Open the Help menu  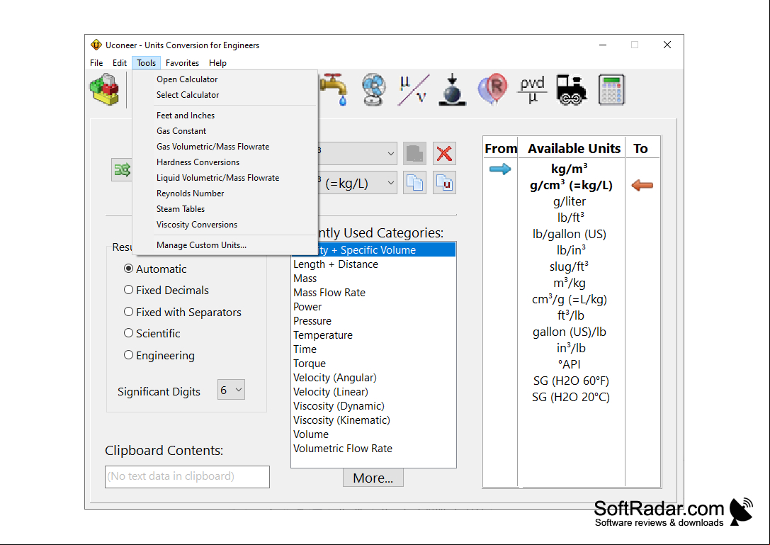(217, 63)
